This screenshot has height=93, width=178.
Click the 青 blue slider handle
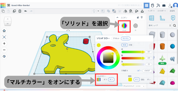coord(124,64)
